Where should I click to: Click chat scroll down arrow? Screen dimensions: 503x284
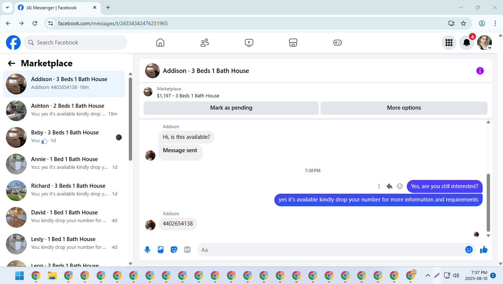coord(488,235)
